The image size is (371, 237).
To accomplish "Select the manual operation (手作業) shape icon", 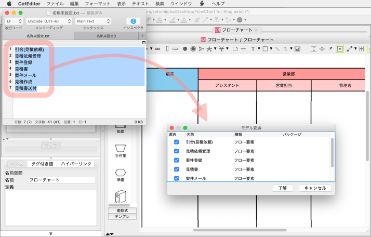I will [121, 147].
